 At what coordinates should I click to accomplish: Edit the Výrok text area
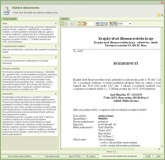[30, 34]
